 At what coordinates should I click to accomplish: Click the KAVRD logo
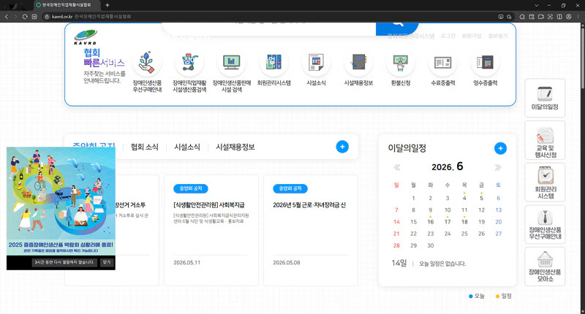point(86,37)
